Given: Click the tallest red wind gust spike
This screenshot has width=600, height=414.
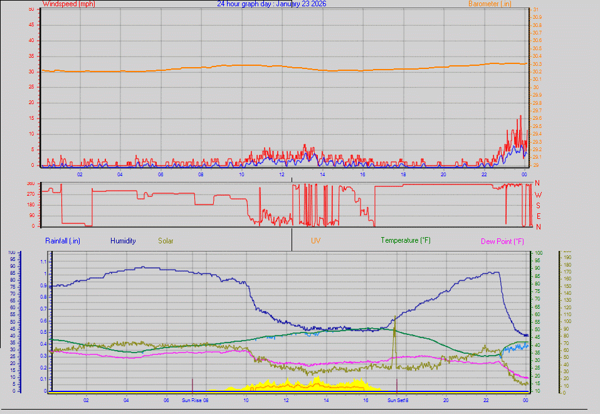Looking at the screenshot, I should tap(520, 118).
